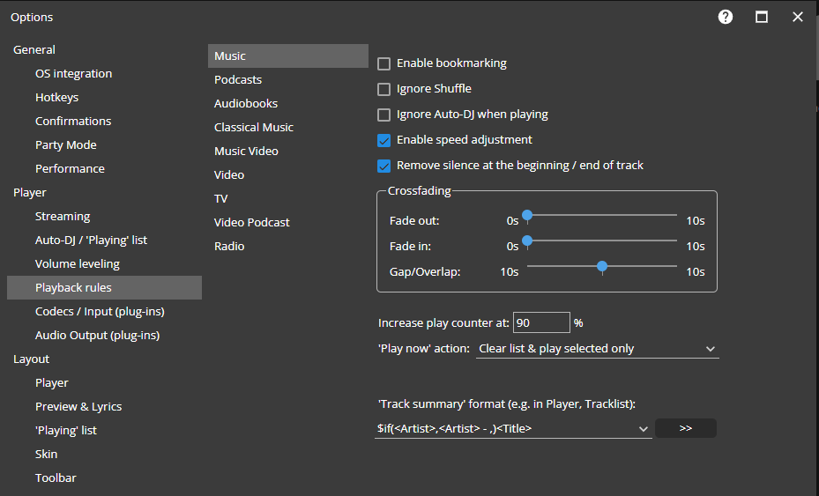Screen dimensions: 819x496
Task: Open Party Mode settings
Action: (x=66, y=144)
